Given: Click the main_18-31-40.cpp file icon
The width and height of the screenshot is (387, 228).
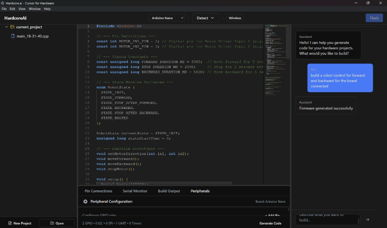Looking at the screenshot, I should [x=13, y=36].
